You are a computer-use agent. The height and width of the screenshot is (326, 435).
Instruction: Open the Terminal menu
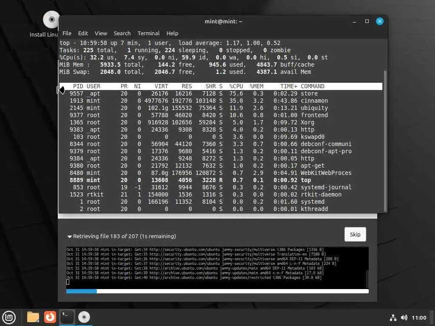[x=148, y=33]
